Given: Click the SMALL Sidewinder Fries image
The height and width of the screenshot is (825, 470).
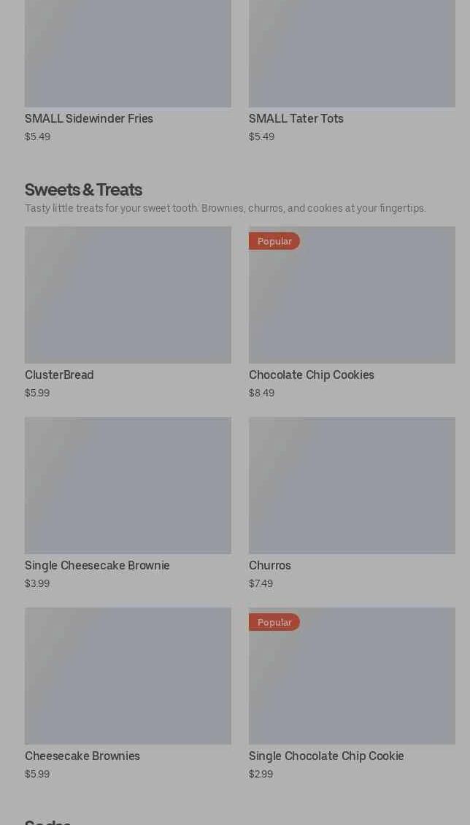Looking at the screenshot, I should 128,54.
